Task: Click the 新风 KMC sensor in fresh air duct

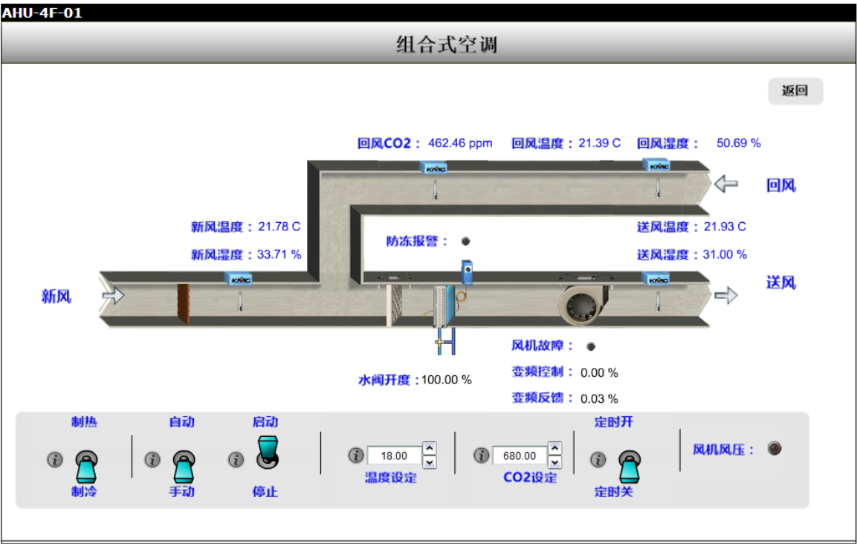Action: coord(239,279)
